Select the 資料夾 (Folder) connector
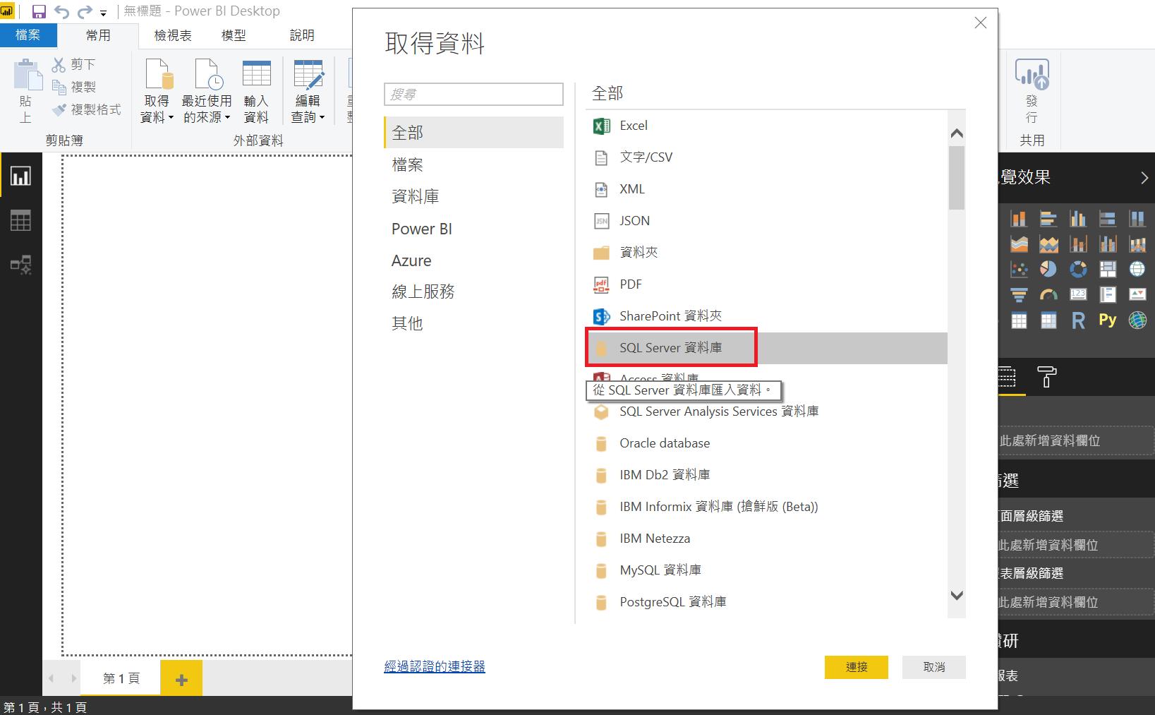1155x715 pixels. [x=766, y=253]
